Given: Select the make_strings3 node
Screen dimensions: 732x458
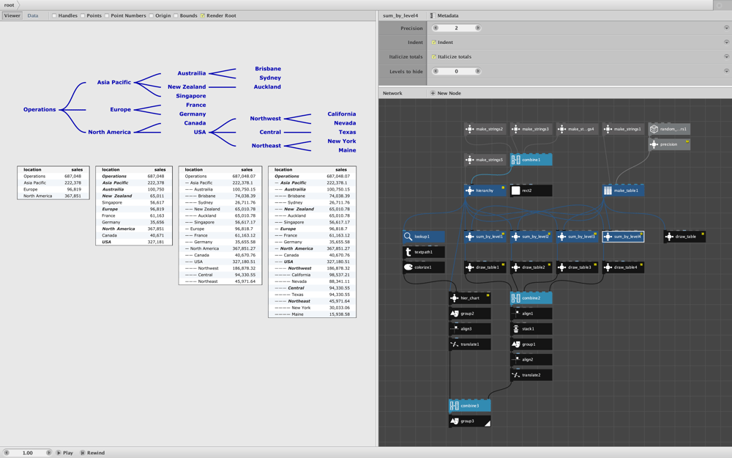Looking at the screenshot, I should [x=531, y=129].
